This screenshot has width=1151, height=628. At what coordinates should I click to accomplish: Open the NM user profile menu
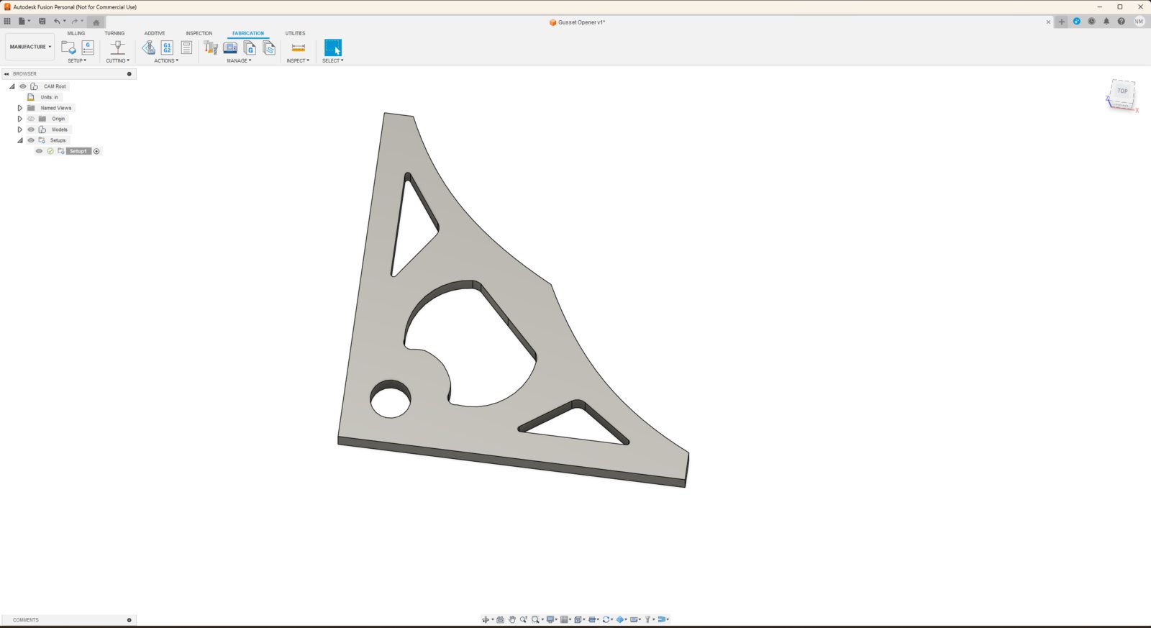[x=1139, y=22]
